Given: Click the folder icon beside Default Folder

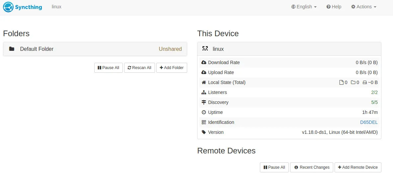Looking at the screenshot, I should 12,49.
